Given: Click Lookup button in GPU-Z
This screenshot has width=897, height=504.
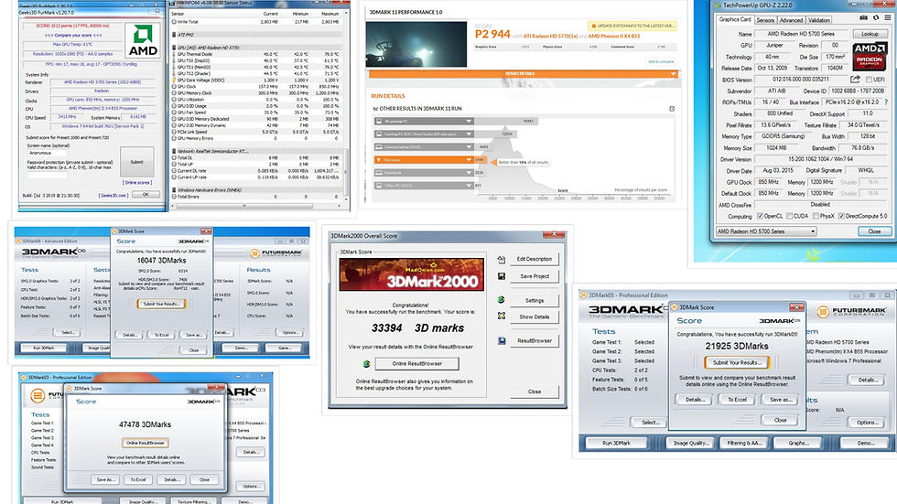Looking at the screenshot, I should pyautogui.click(x=870, y=34).
